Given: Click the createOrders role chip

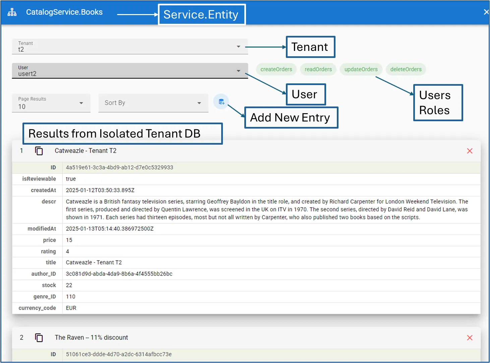Looking at the screenshot, I should coord(276,69).
